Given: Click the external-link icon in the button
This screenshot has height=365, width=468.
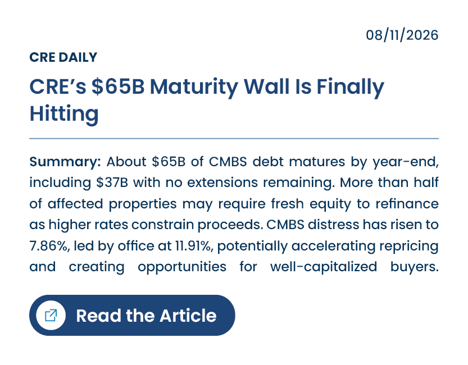Looking at the screenshot, I should coord(51,315).
